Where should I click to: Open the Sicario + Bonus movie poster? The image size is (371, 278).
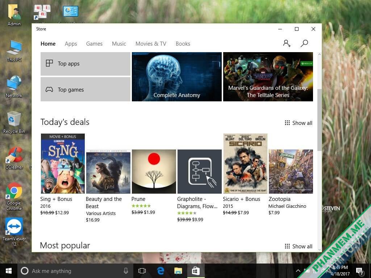pos(245,164)
